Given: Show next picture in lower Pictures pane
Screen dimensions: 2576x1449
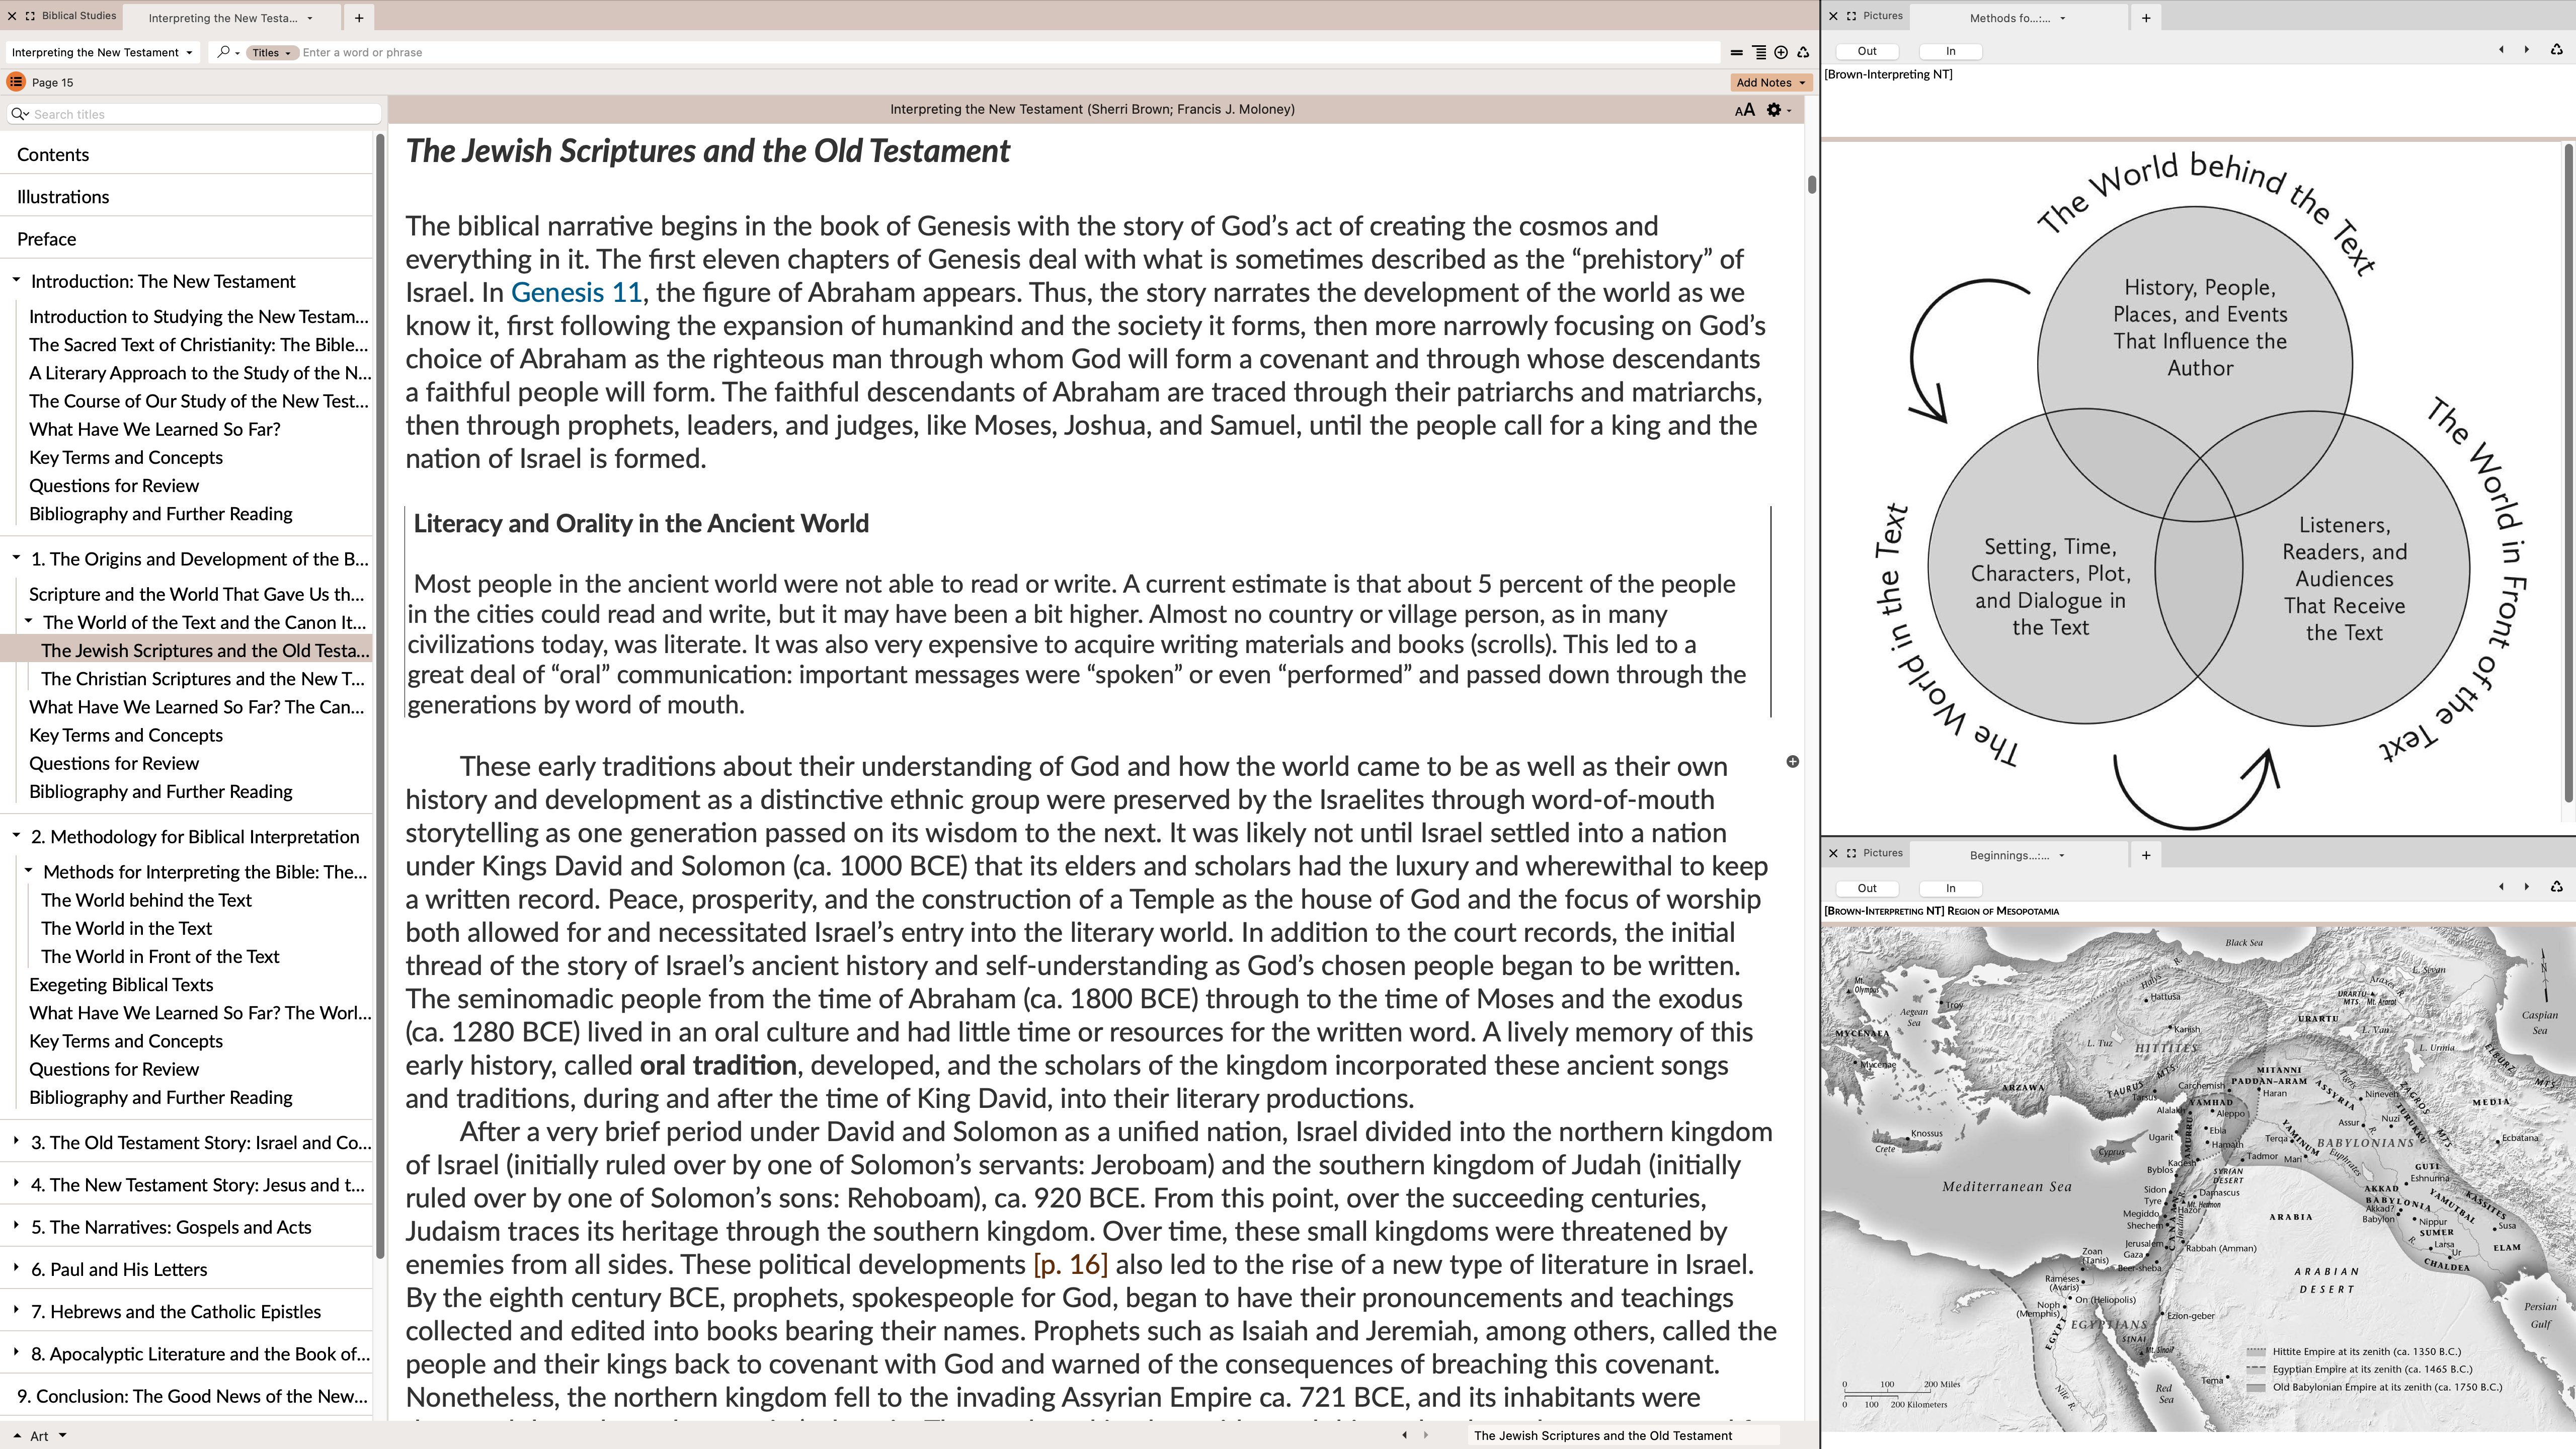Looking at the screenshot, I should [x=2527, y=887].
